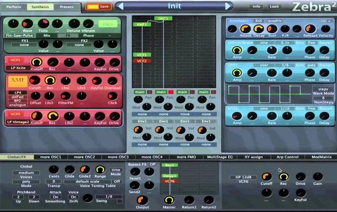This screenshot has height=212, width=337.
Task: Click the OSC1 Tune knob
Action: [x=43, y=23]
